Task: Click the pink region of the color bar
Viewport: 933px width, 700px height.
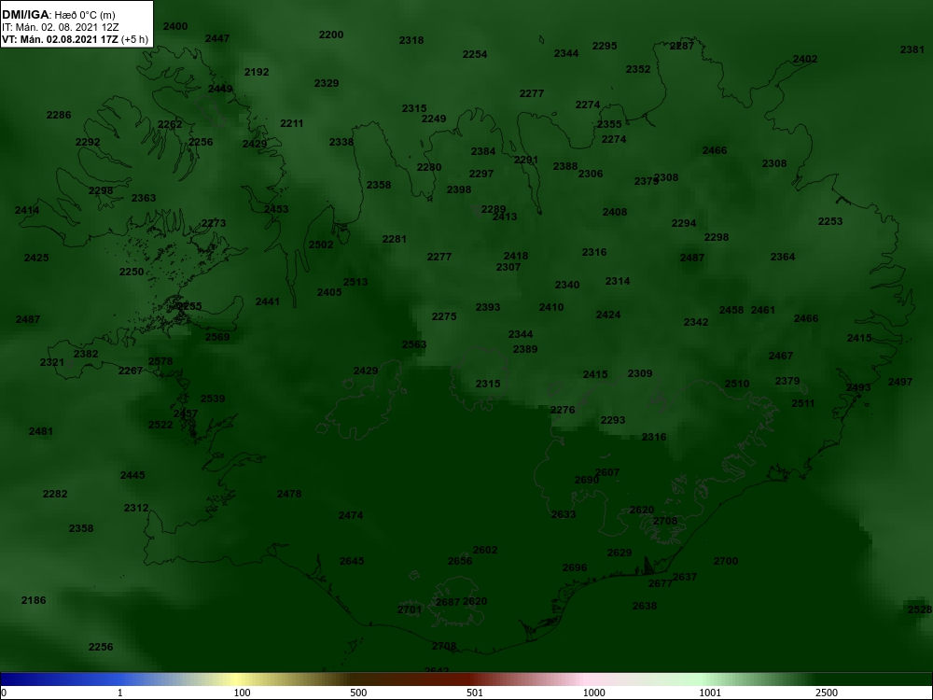Action: (x=586, y=679)
